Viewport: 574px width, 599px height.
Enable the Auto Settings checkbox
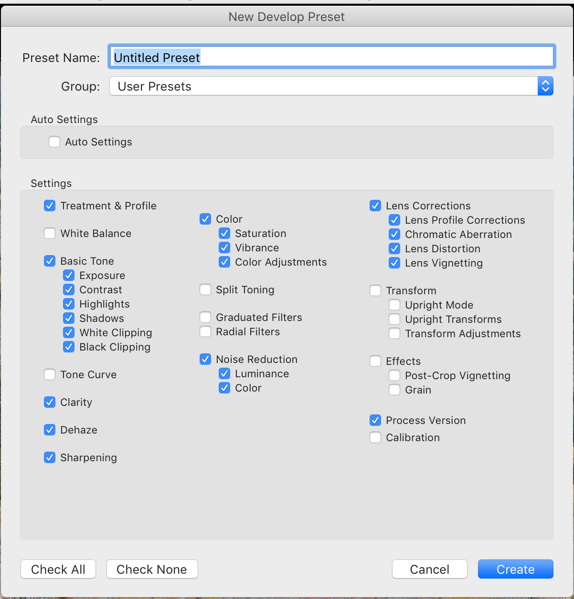[54, 142]
